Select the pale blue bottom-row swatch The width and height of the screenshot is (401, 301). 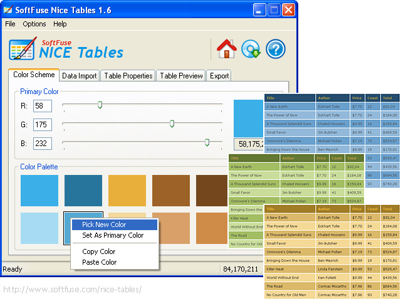(x=39, y=228)
